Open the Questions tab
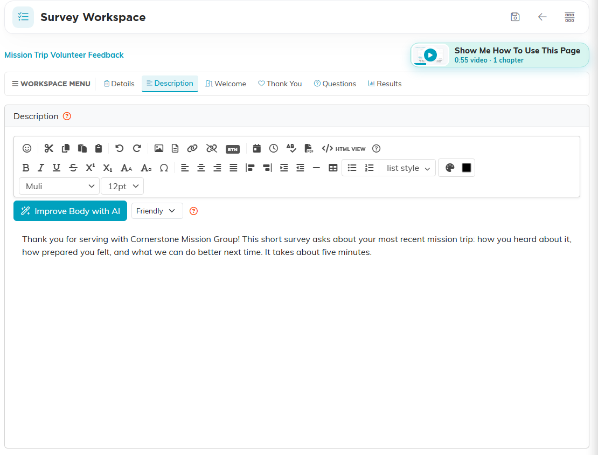 [335, 84]
